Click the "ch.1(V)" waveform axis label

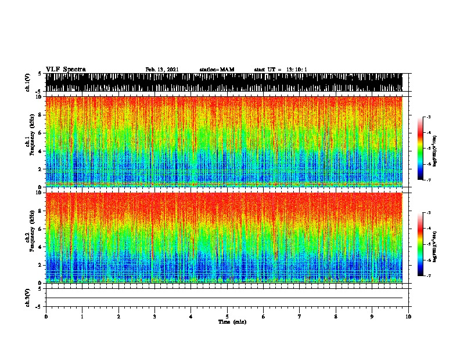(x=28, y=82)
